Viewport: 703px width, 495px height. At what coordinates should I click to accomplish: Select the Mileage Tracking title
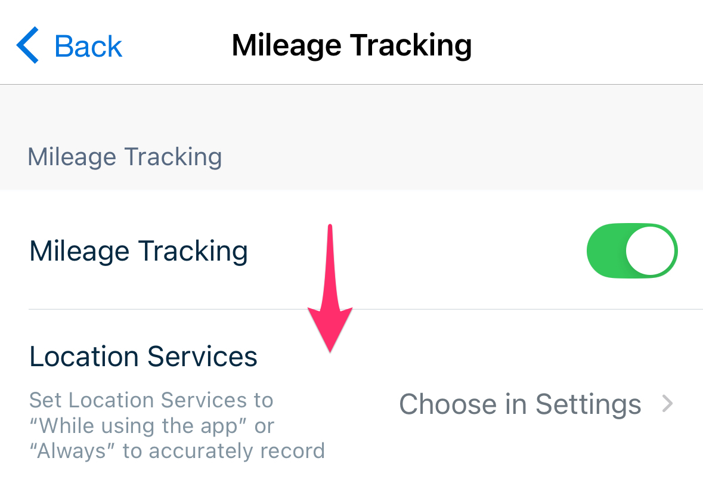tap(351, 44)
